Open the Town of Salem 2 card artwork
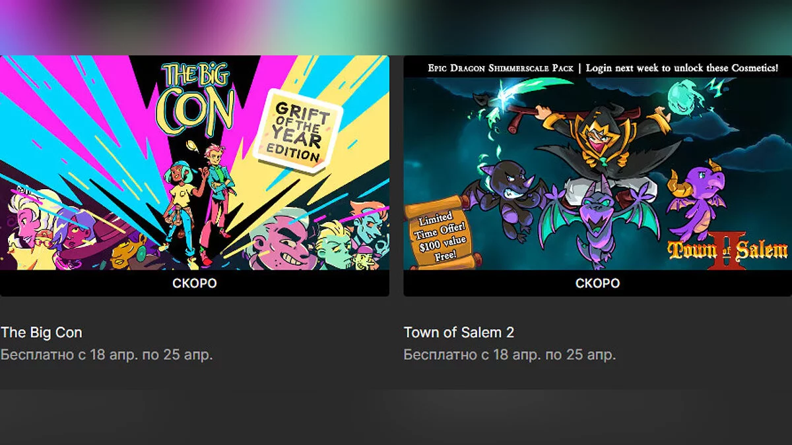The width and height of the screenshot is (792, 445). click(597, 163)
